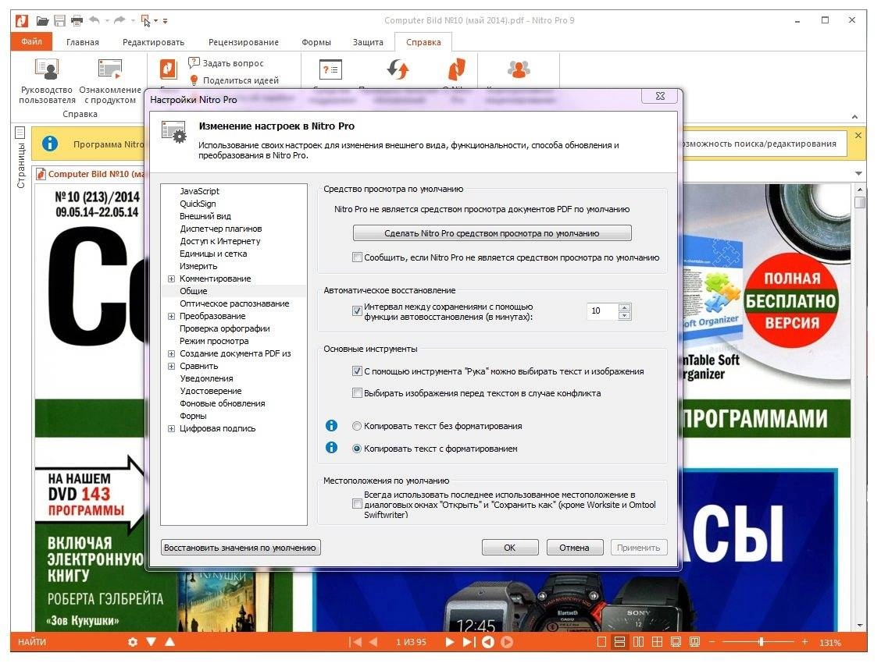Switch to the Формы ribbon tab
The image size is (881, 667).
[x=316, y=42]
